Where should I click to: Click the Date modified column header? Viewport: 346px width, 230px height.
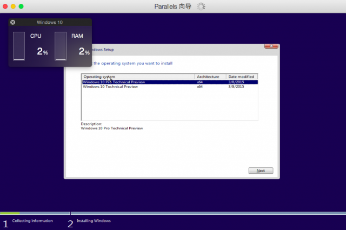[x=242, y=77]
